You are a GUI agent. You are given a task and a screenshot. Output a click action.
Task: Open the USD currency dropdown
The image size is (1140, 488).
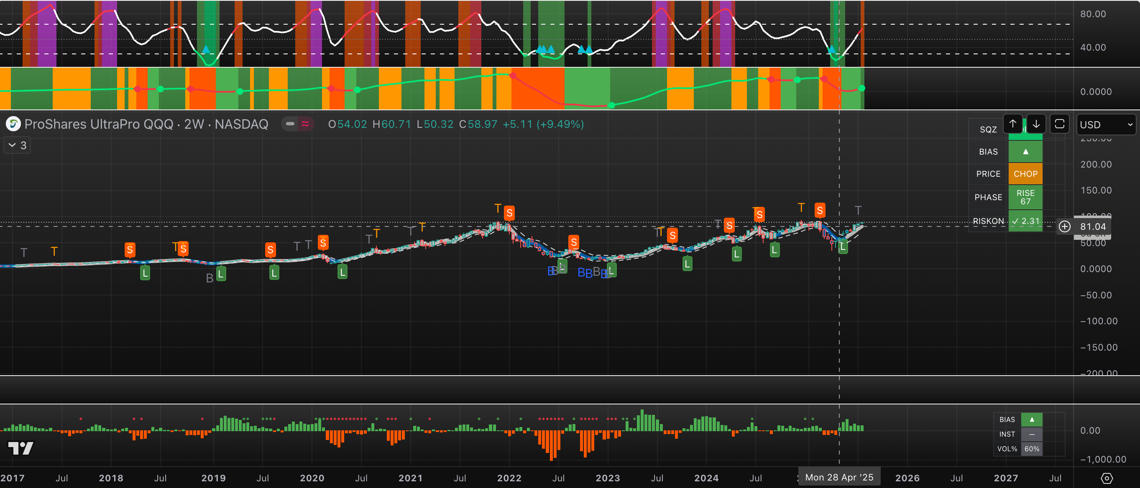(x=1106, y=125)
